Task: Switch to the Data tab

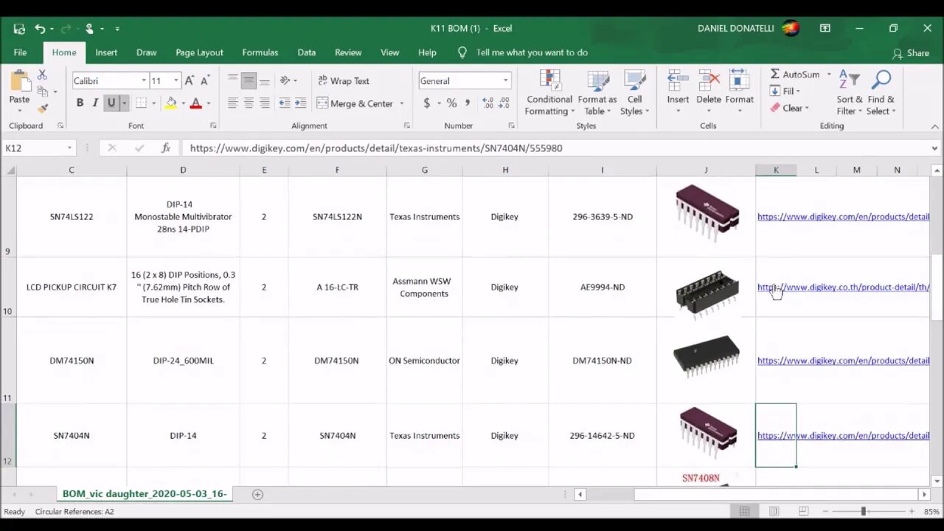Action: [307, 52]
